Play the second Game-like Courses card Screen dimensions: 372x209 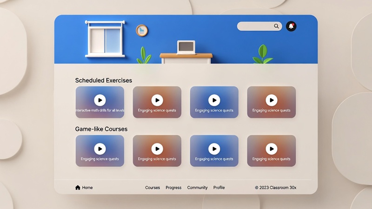157,149
